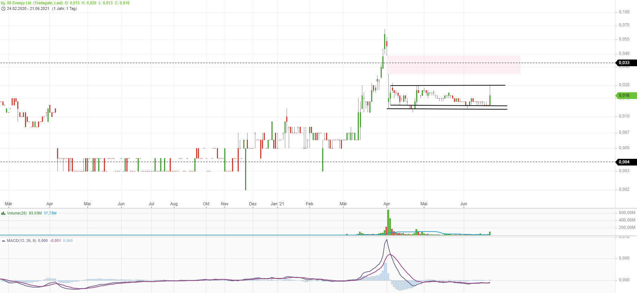Screen dimensions: 637x293
Task: Select the pink shaded resistance rectangle
Action: (x=454, y=65)
